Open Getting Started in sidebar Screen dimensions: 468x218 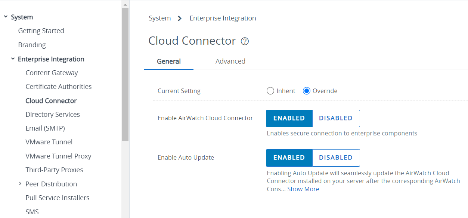41,31
